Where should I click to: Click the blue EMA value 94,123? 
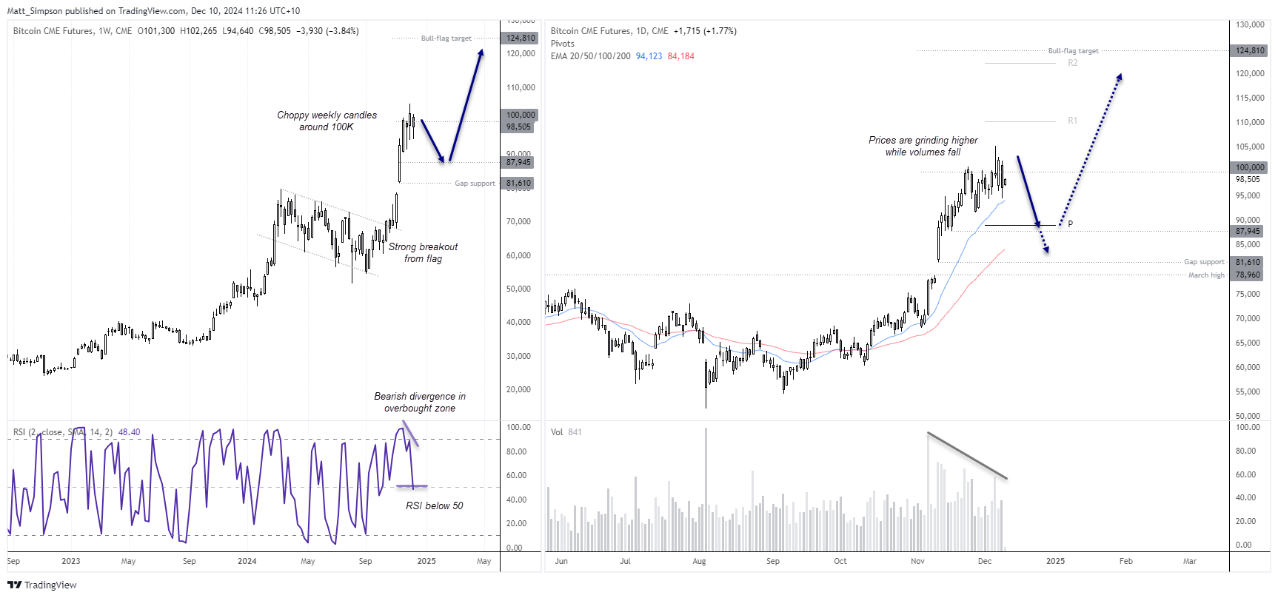click(649, 56)
